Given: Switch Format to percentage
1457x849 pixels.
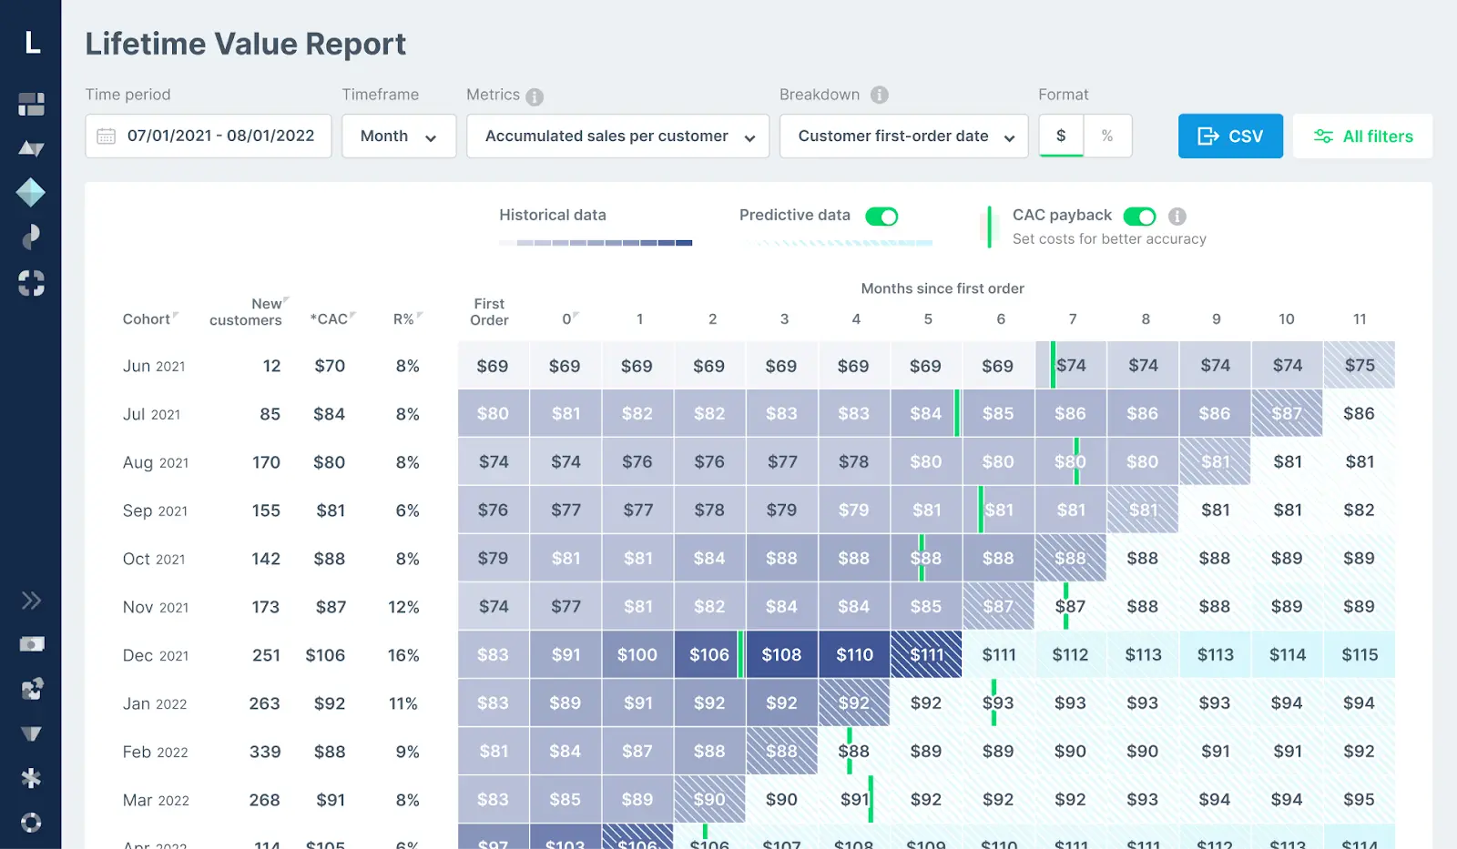Looking at the screenshot, I should tap(1107, 136).
